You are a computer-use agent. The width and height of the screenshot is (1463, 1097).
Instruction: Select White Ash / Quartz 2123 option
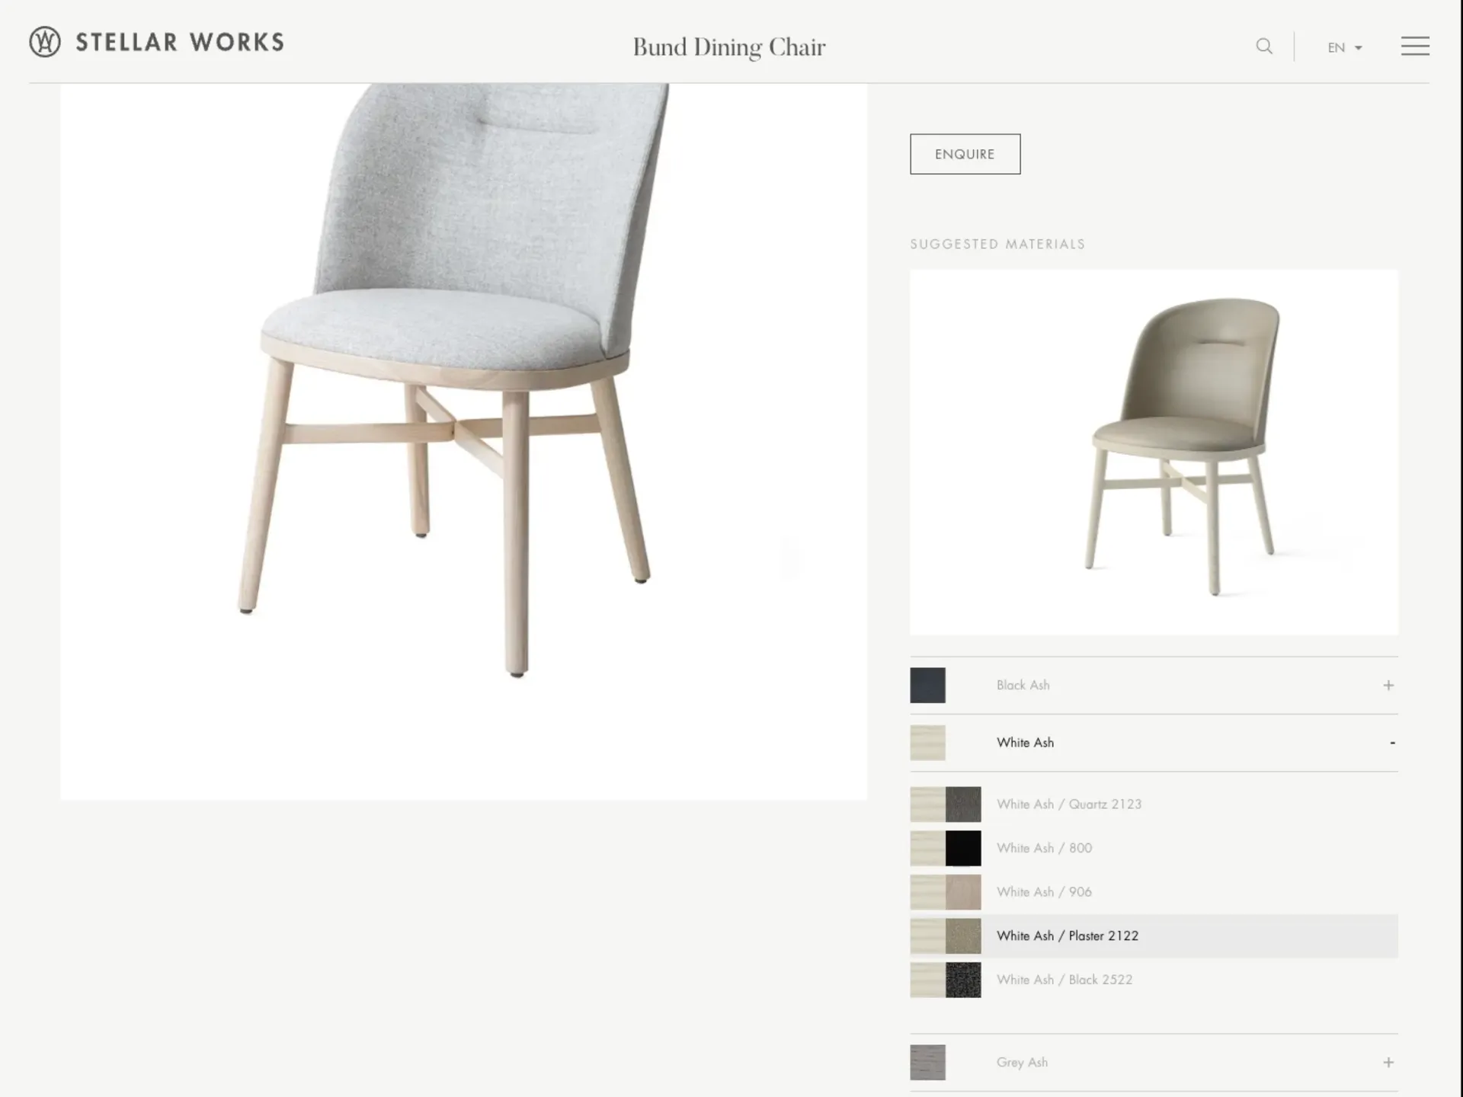point(1154,804)
